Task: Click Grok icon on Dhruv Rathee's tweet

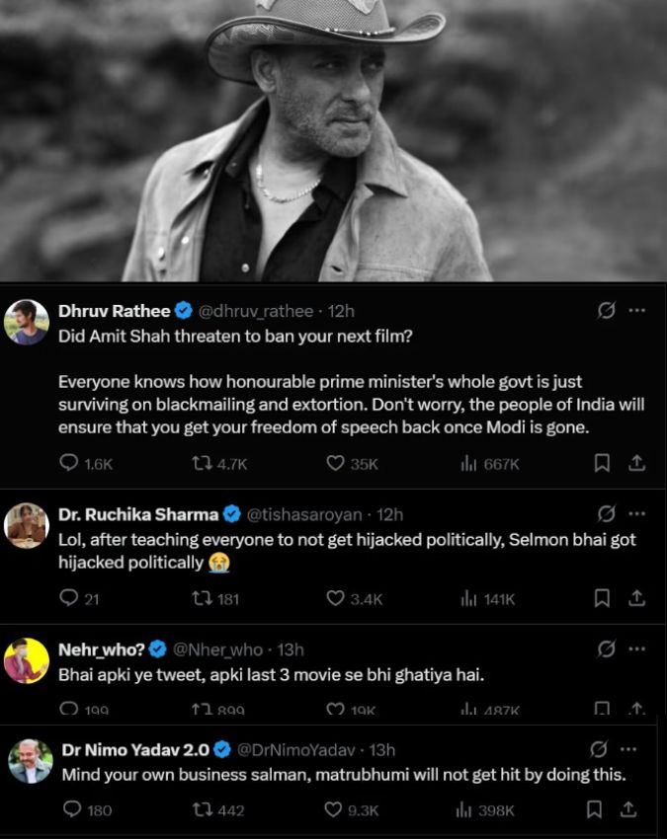Action: 606,310
